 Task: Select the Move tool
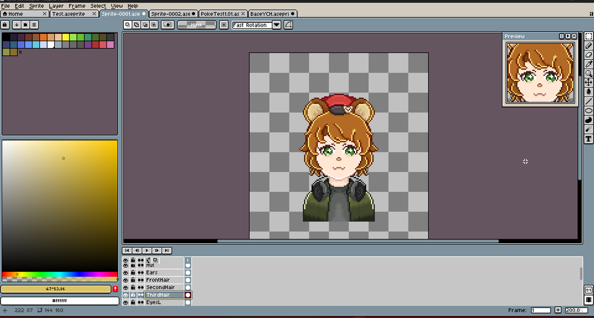click(589, 82)
